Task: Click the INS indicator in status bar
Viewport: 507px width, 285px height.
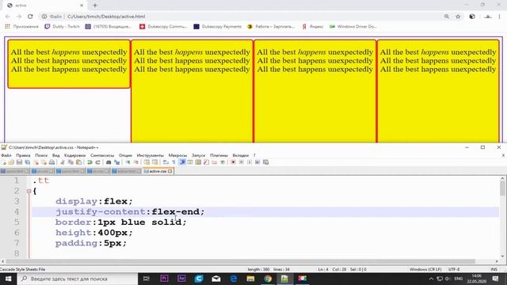Action: tap(494, 269)
